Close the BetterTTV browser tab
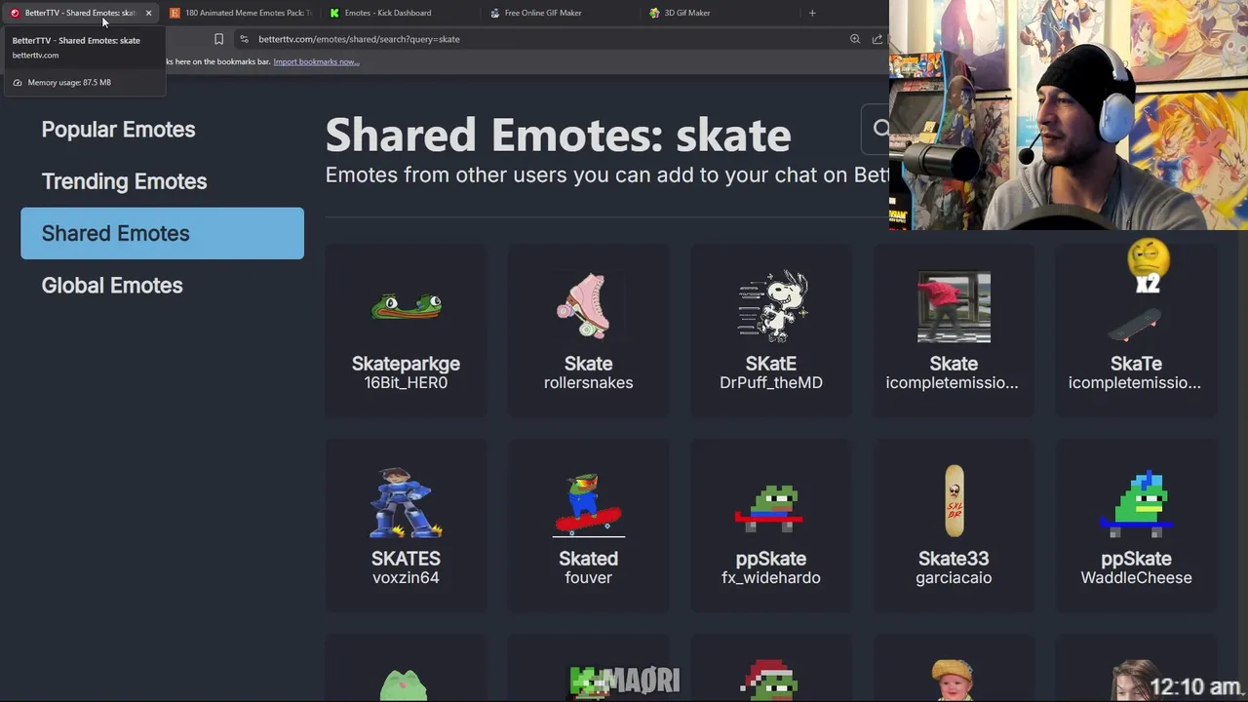The image size is (1248, 702). pos(148,13)
